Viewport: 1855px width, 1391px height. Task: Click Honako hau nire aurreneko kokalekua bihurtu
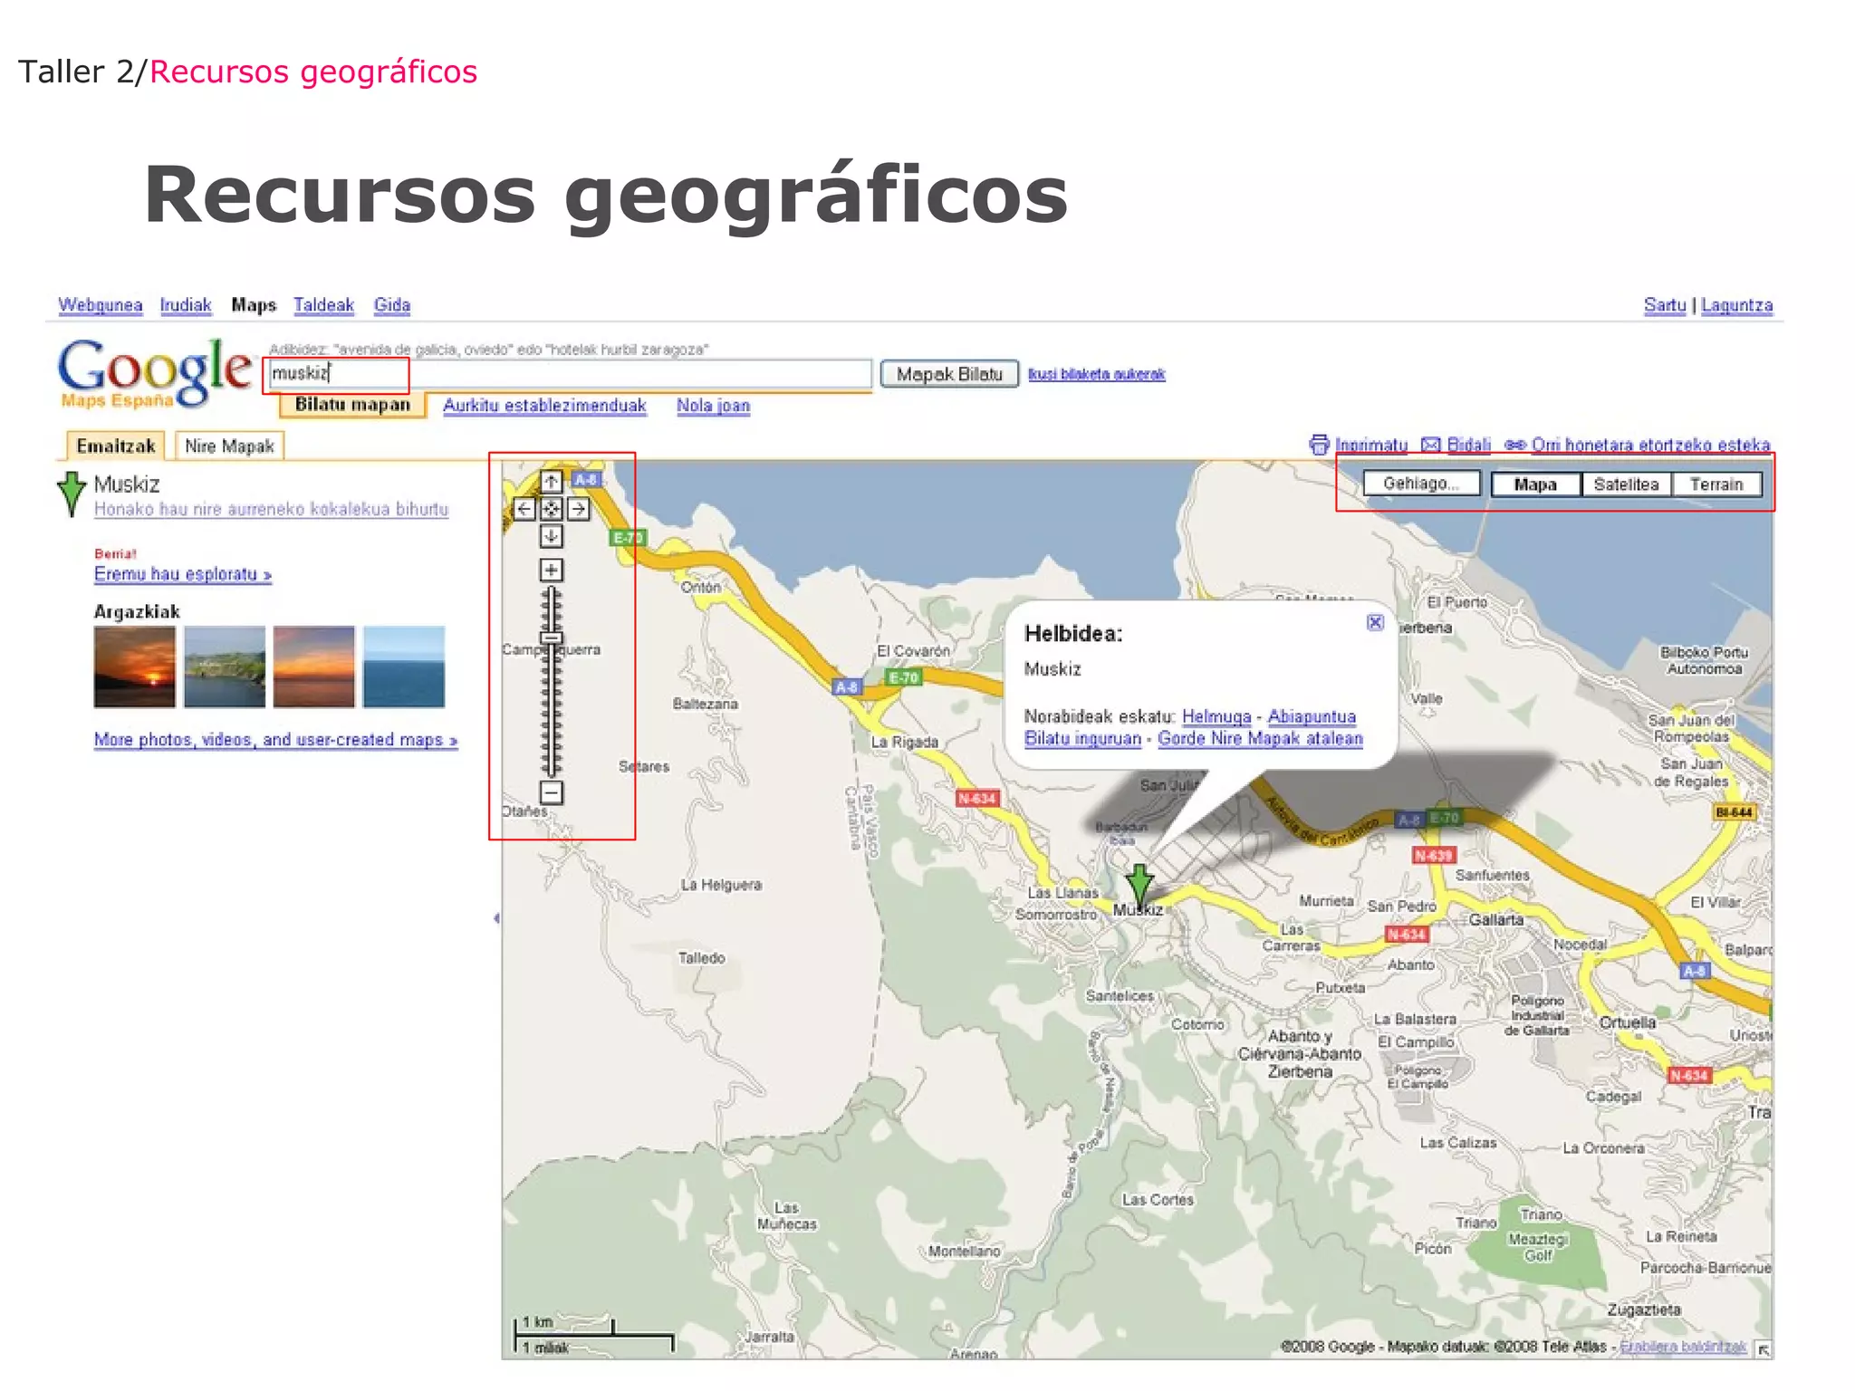[x=271, y=509]
